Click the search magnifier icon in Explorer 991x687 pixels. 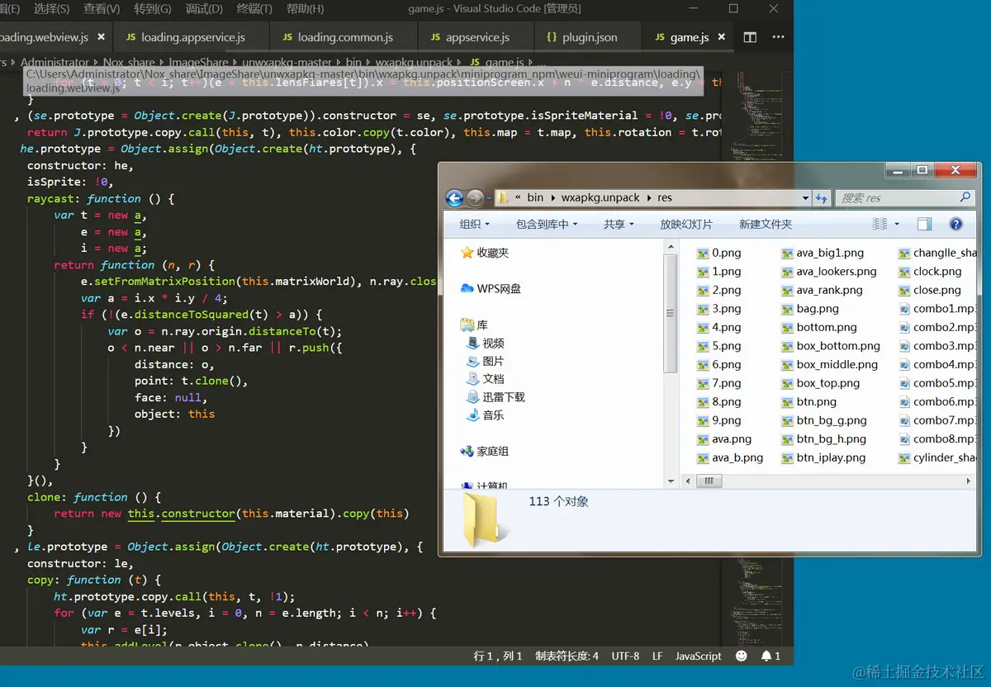(965, 198)
